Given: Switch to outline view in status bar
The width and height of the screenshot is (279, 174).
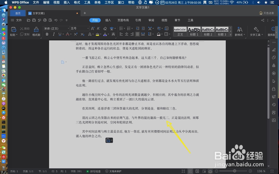Looking at the screenshot, I should pyautogui.click(x=197, y=171).
